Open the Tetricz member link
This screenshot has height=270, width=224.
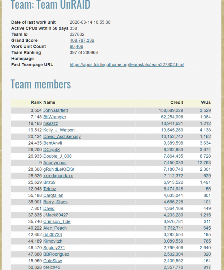click(49, 189)
